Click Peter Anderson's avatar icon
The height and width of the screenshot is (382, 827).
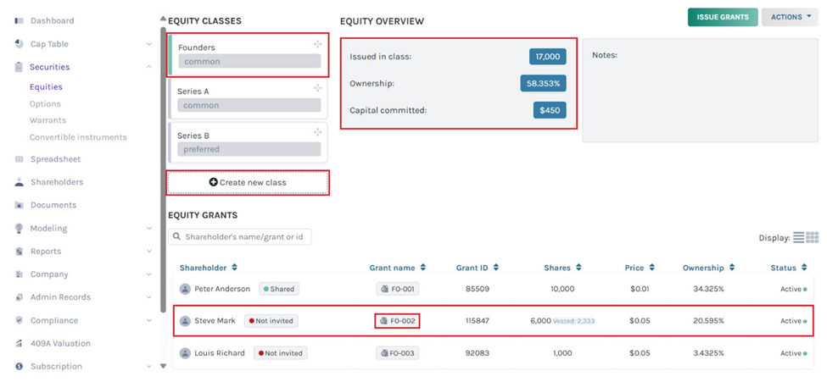pos(185,289)
